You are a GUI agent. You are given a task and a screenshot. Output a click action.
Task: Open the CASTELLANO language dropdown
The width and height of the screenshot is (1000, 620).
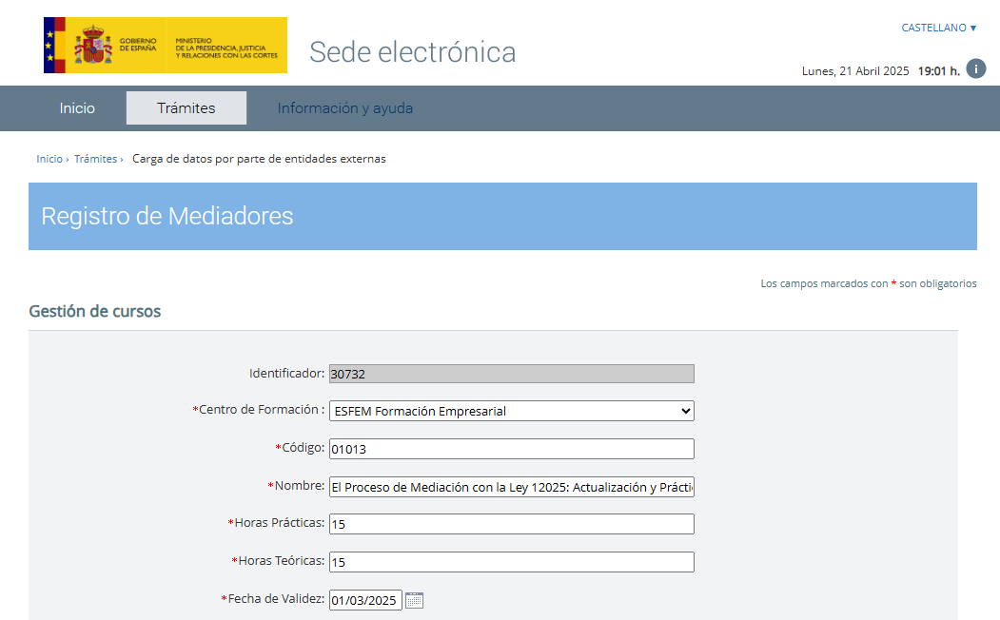pyautogui.click(x=938, y=28)
